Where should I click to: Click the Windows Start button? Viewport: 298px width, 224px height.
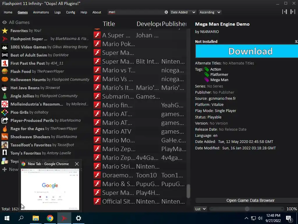click(x=7, y=218)
